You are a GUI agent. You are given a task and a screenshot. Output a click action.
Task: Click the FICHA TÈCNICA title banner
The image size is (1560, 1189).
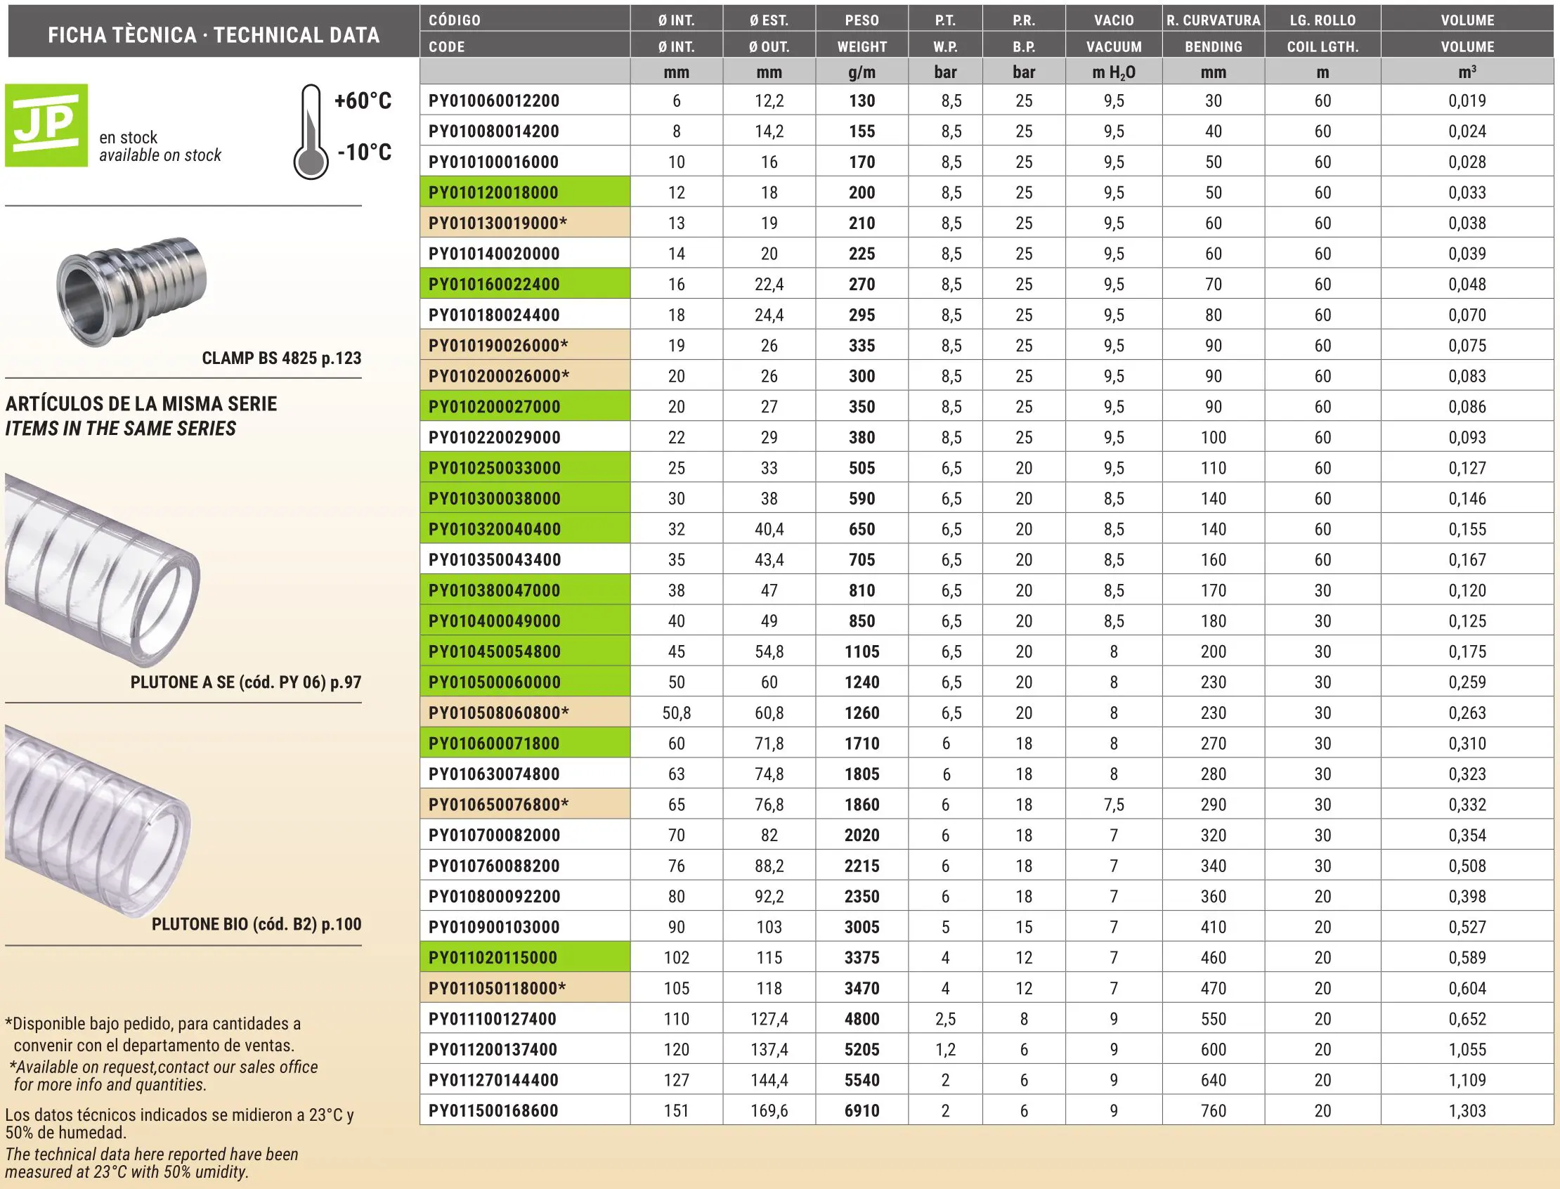213,34
